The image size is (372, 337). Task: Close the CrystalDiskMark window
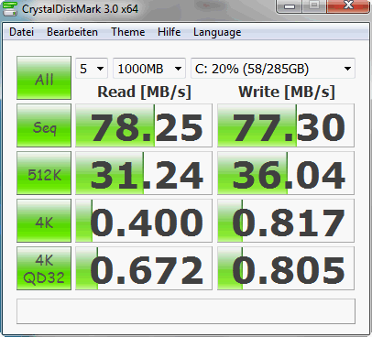348,6
